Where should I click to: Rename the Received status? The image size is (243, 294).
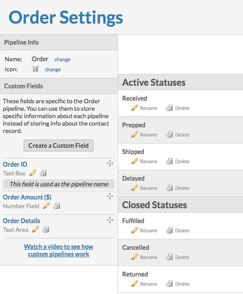coord(144,108)
